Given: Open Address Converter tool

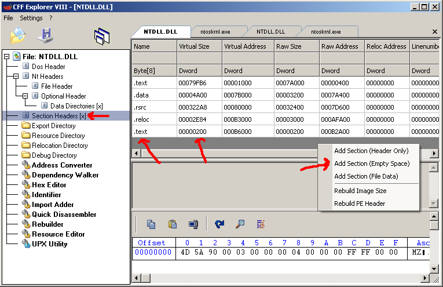Looking at the screenshot, I should click(x=62, y=165).
